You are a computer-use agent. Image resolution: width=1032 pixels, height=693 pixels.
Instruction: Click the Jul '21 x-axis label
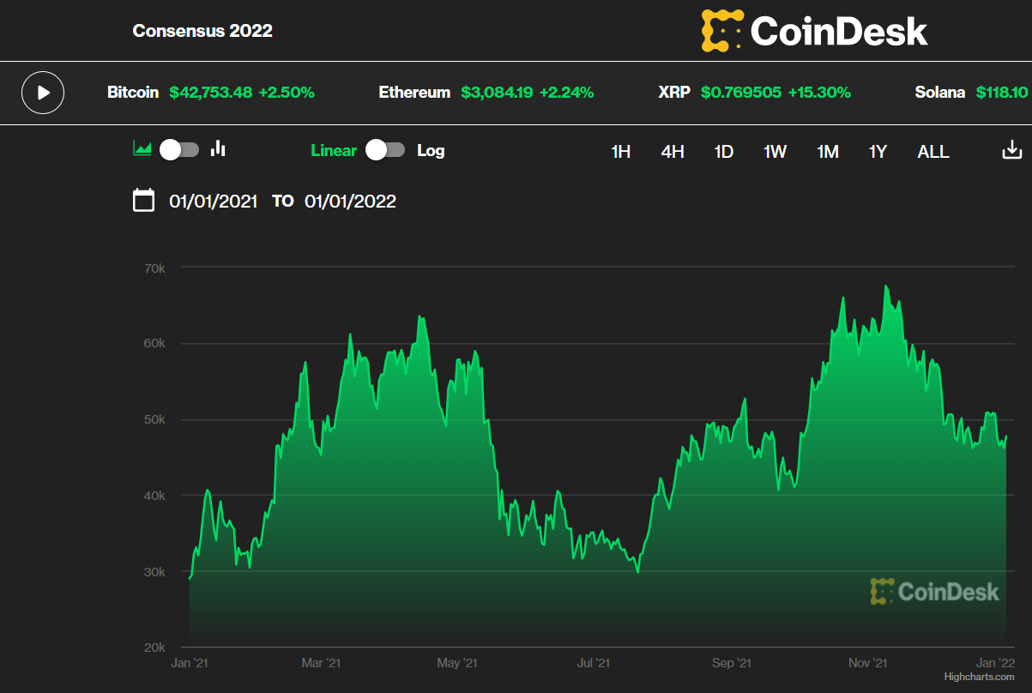pos(594,663)
